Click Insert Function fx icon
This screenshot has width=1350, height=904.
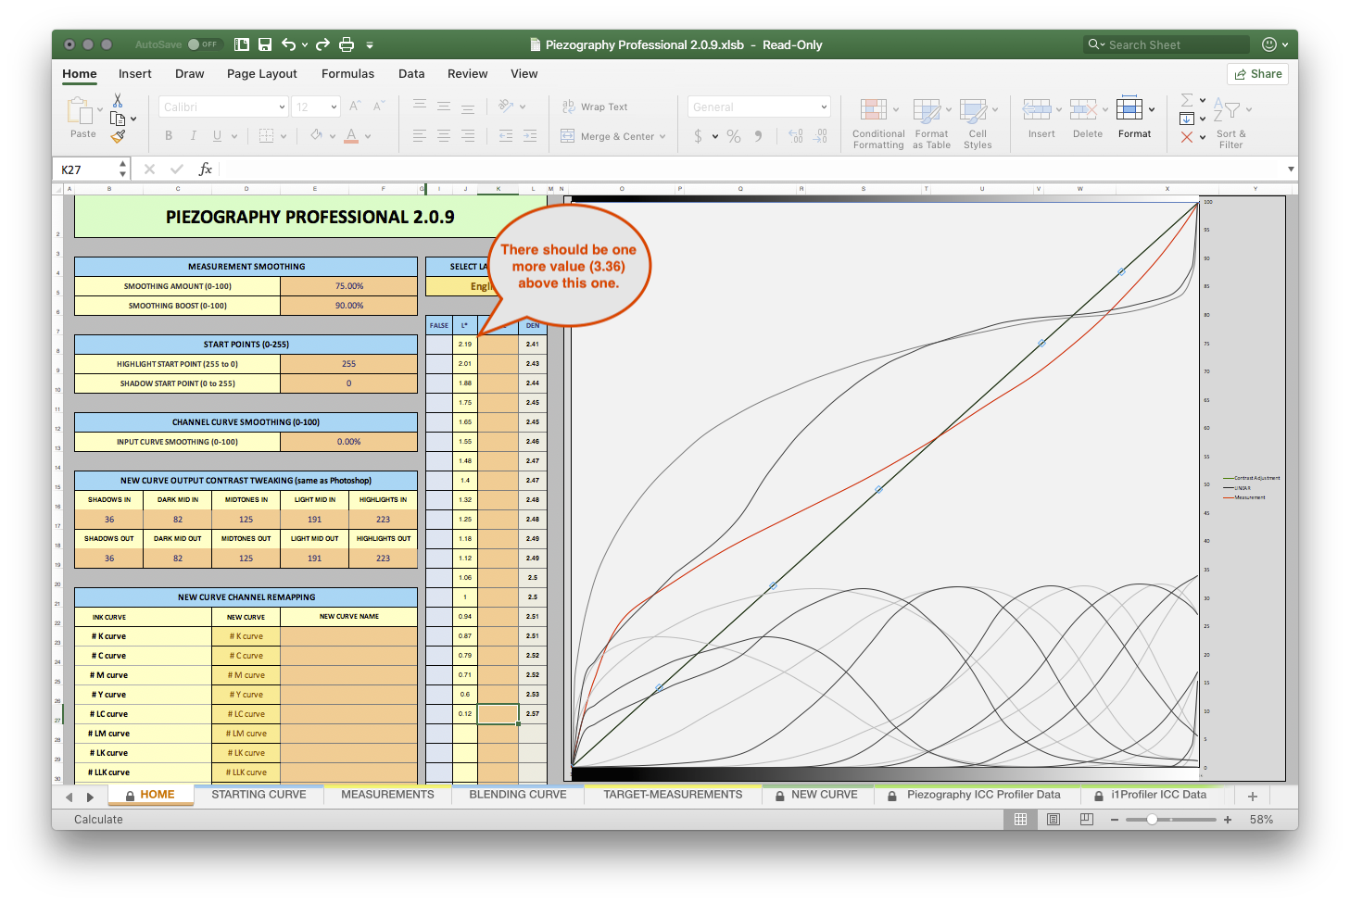[x=206, y=169]
